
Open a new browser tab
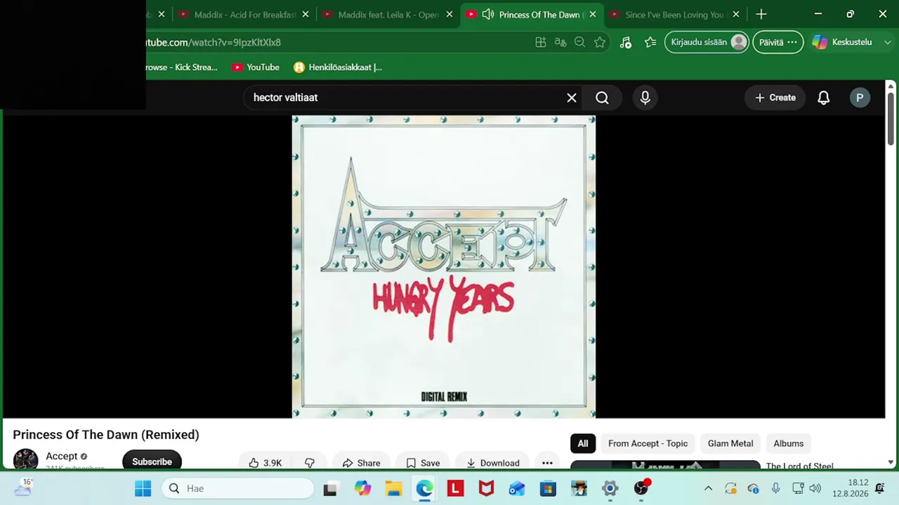coord(761,14)
